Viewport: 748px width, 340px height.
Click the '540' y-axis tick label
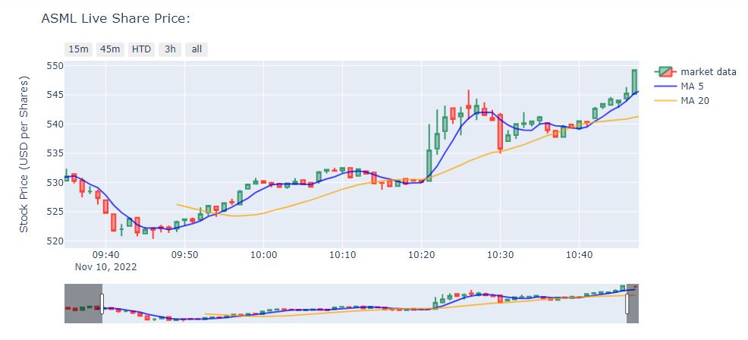click(55, 124)
